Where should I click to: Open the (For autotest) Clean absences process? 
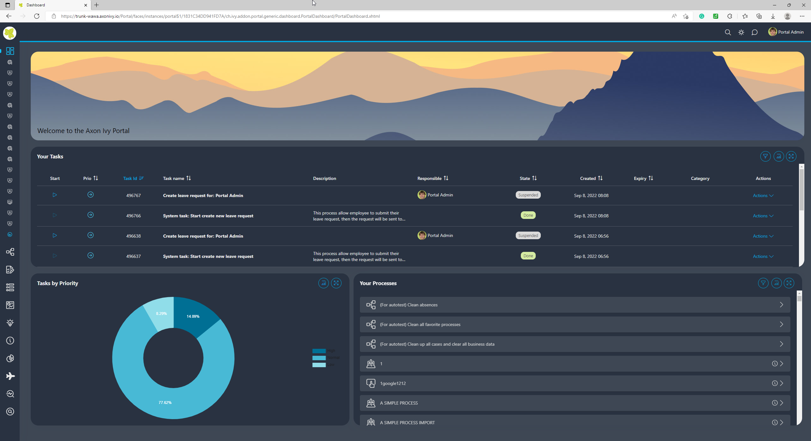[409, 304]
